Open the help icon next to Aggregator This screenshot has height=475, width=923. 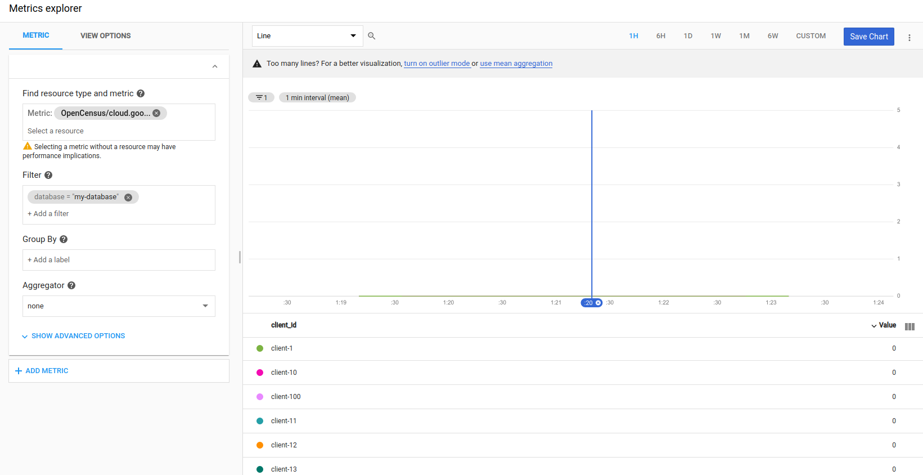[x=71, y=285]
